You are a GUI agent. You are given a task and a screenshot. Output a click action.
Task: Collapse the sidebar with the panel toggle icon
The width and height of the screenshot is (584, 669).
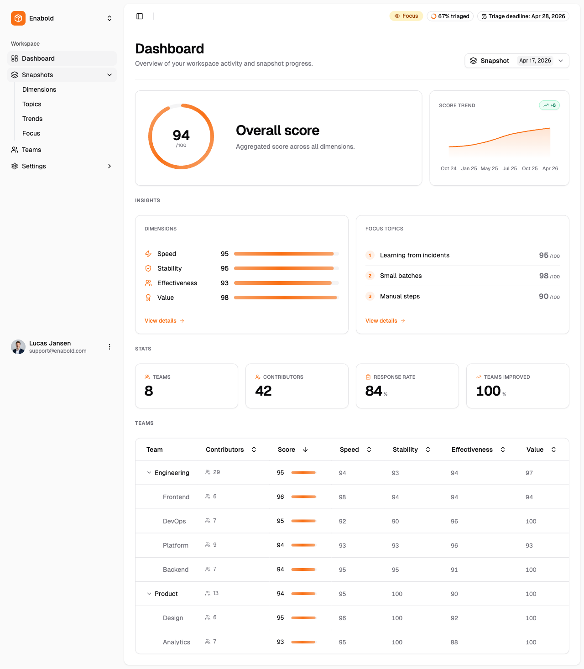click(140, 16)
